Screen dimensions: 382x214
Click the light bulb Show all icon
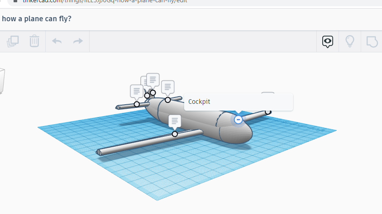(350, 41)
